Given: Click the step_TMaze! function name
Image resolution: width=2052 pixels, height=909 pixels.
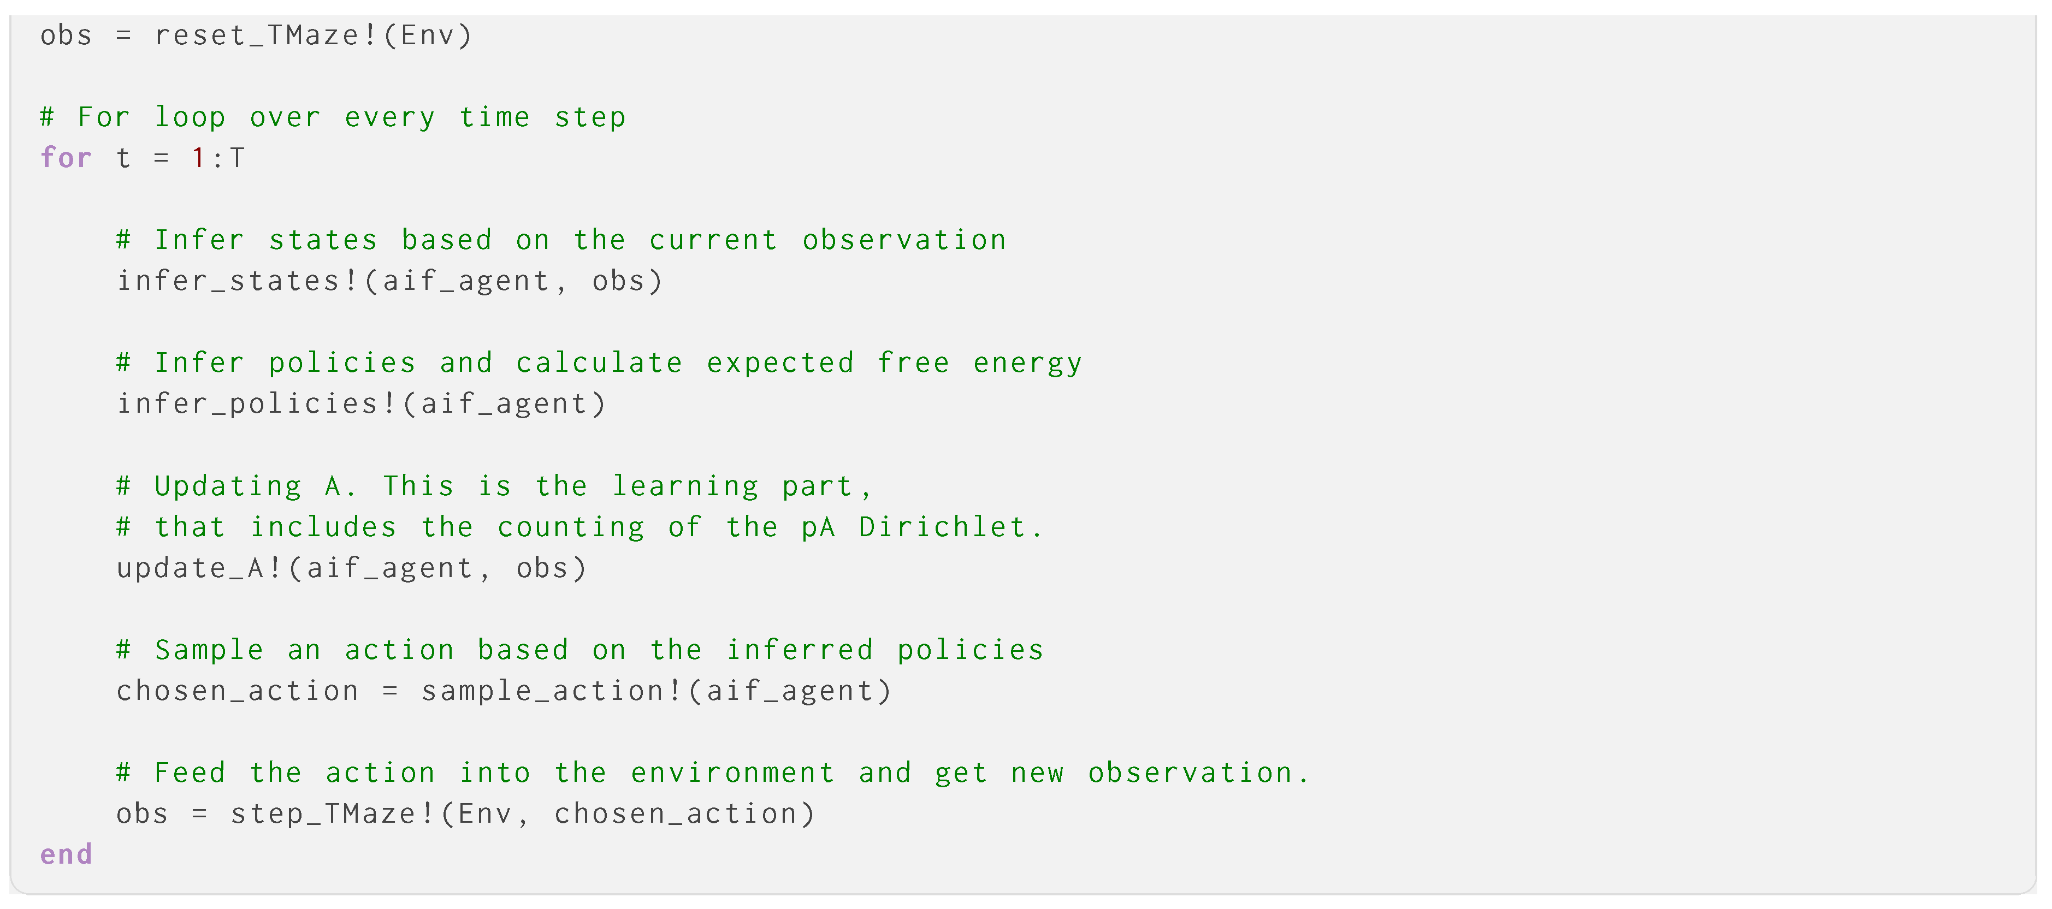Looking at the screenshot, I should [332, 815].
